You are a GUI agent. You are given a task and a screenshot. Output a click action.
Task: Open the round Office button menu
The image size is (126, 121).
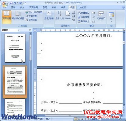(x=5, y=5)
